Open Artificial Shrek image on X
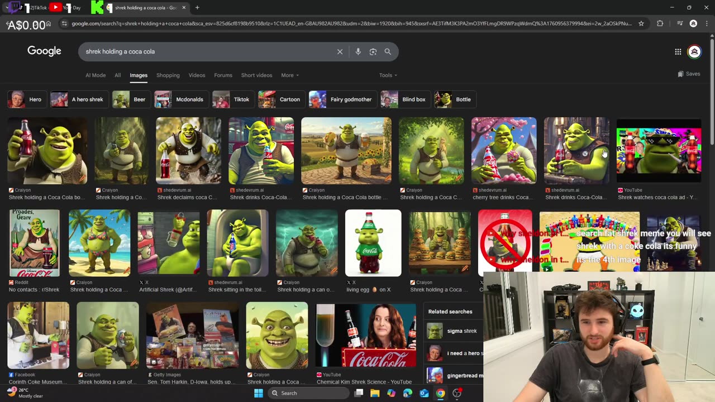Image resolution: width=715 pixels, height=402 pixels. click(169, 243)
